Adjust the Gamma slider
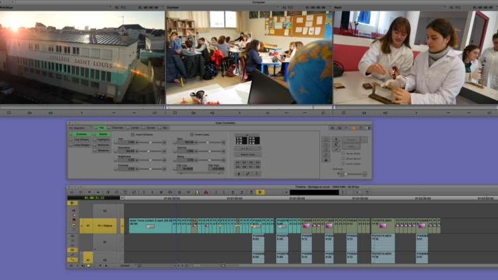Viewport: 498px width, 280px height. point(209,151)
